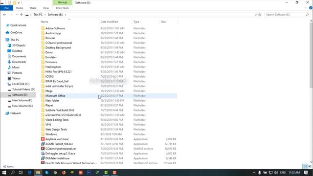Refresh the Software (E:) folder
The image size is (313, 176).
coord(260,15)
